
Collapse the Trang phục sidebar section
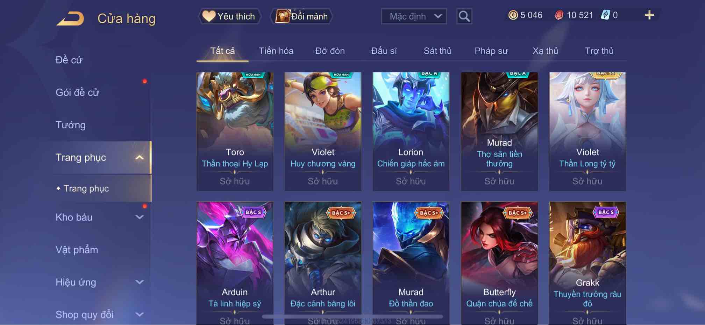click(139, 158)
